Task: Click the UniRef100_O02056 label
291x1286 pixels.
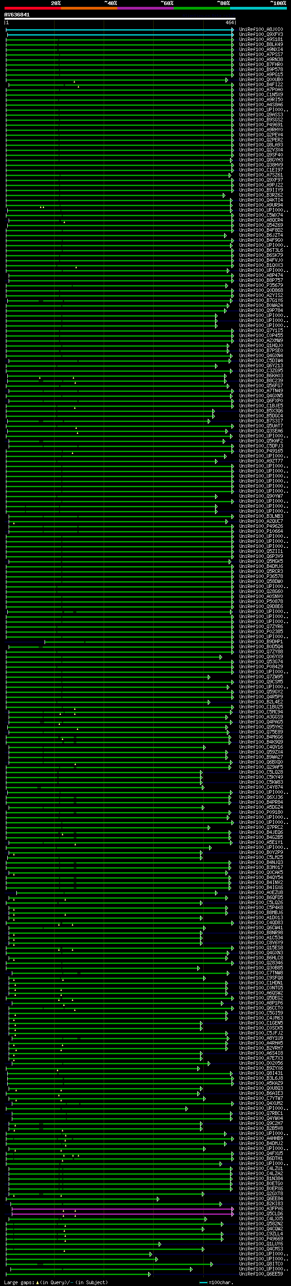Action: tap(261, 1063)
